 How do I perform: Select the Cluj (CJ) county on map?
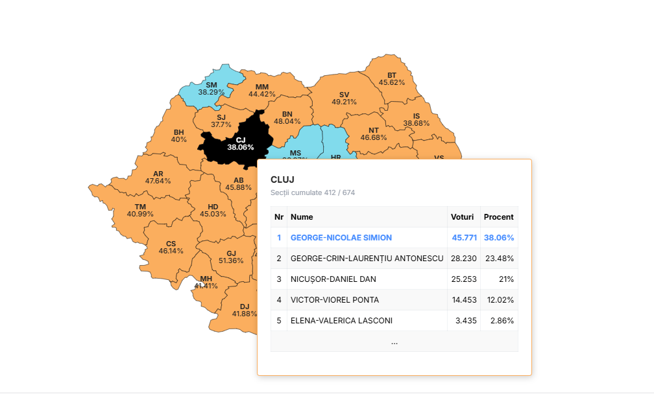tap(240, 144)
